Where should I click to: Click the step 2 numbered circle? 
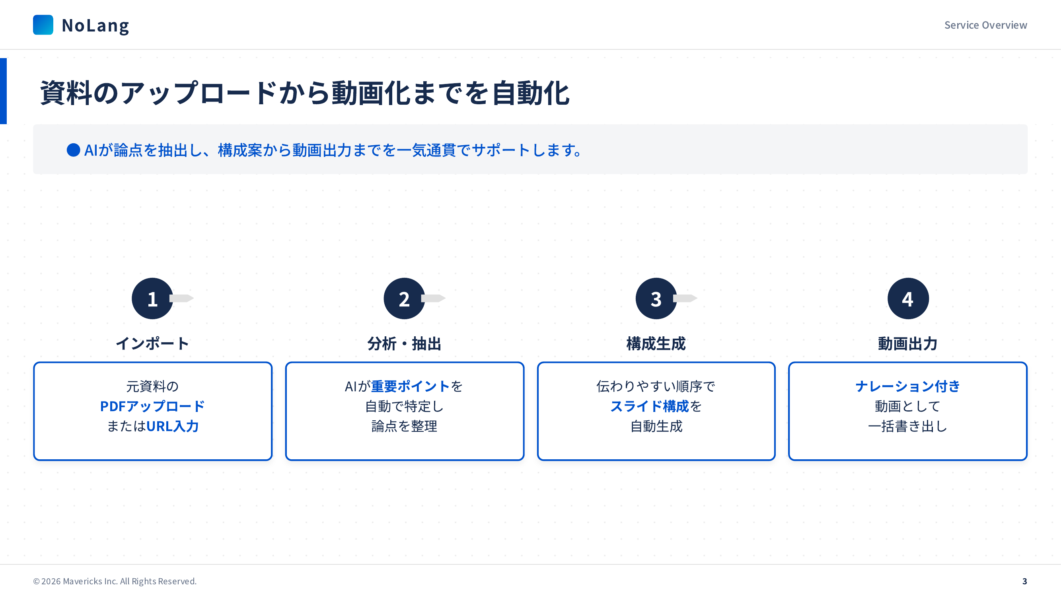click(404, 298)
